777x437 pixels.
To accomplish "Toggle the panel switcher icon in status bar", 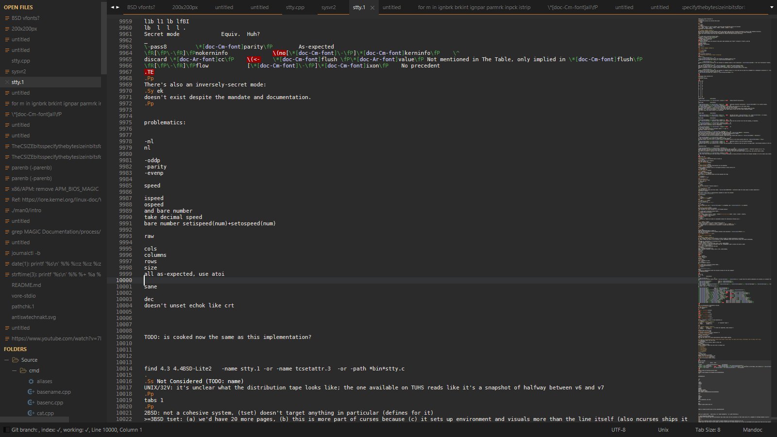I will (6, 430).
